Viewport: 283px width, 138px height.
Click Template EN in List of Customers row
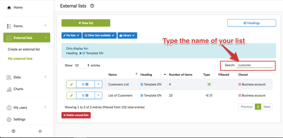152,95
